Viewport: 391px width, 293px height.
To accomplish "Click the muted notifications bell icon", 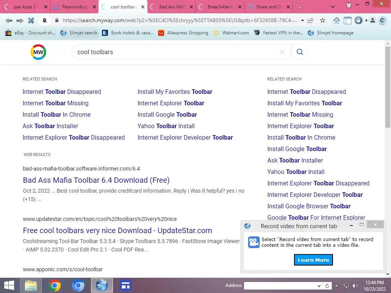I will pos(45,21).
